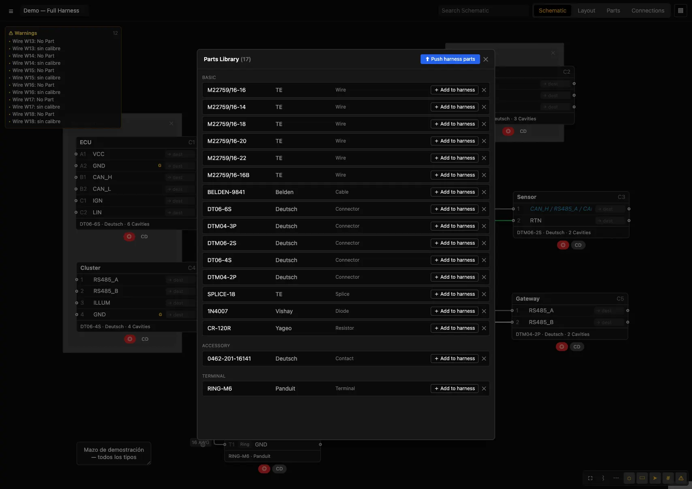Delete the 0462-201-16141 contact part
692x489 pixels.
pos(484,359)
